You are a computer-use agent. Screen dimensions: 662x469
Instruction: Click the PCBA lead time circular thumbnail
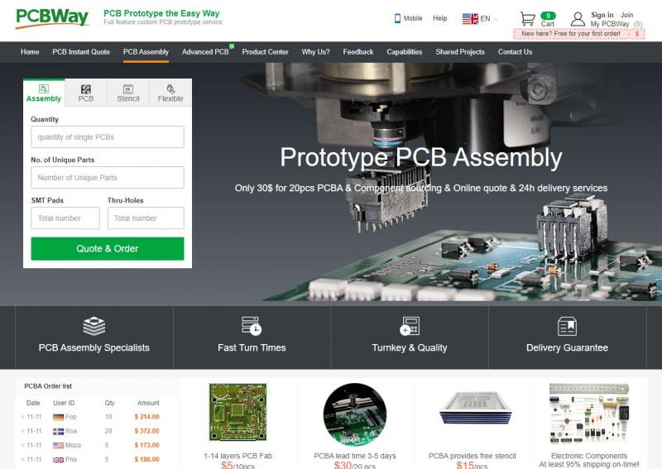coord(355,414)
